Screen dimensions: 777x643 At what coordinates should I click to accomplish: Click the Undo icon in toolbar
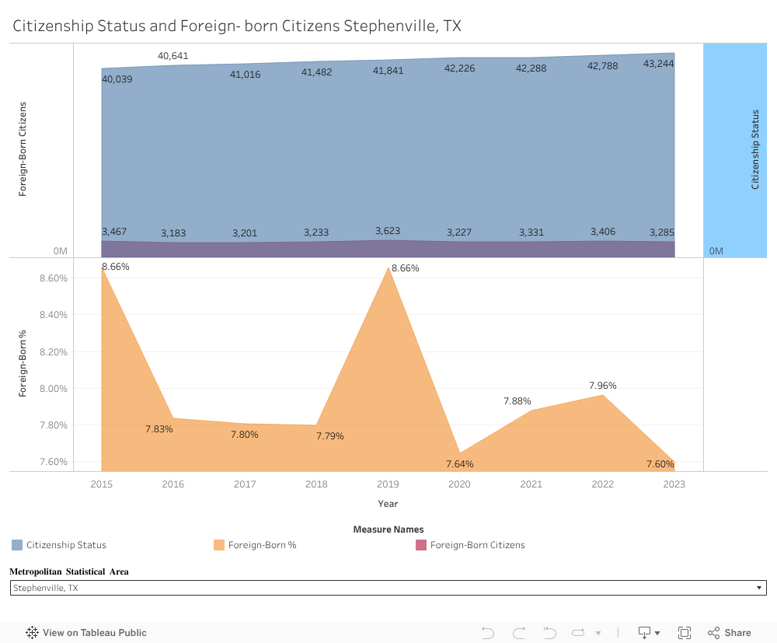(x=488, y=632)
